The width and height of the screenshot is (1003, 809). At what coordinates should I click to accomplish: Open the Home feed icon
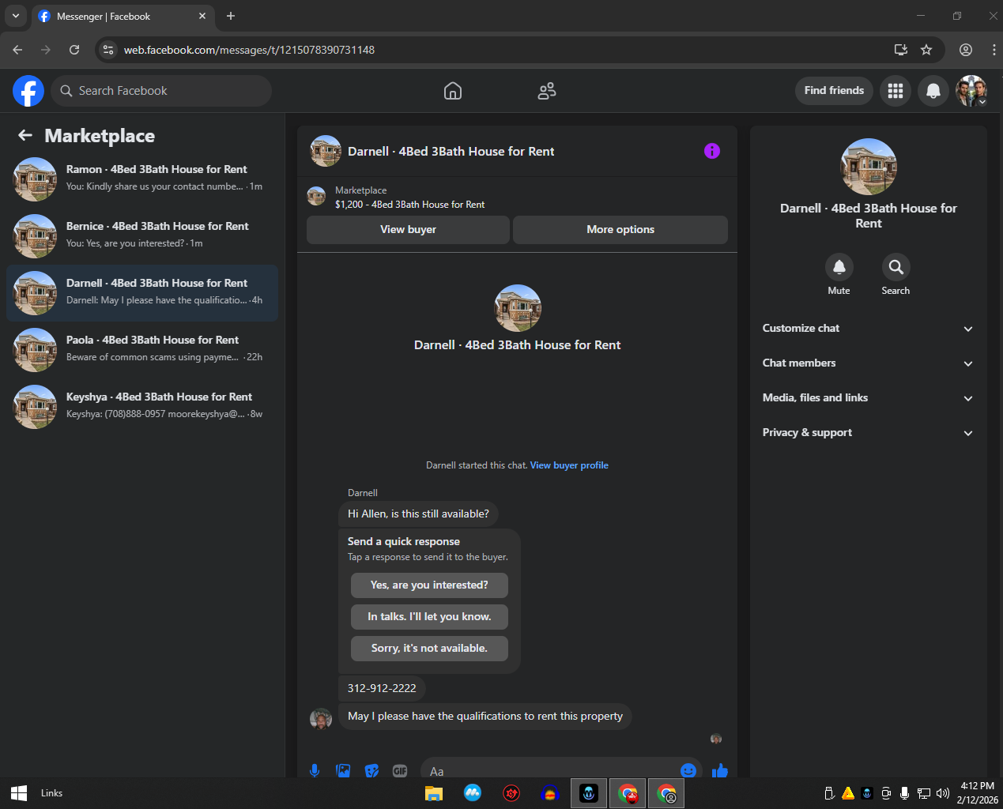pos(453,91)
